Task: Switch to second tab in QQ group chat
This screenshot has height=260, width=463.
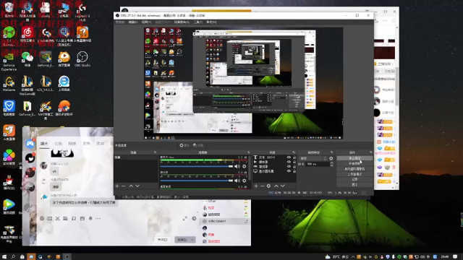Action: click(58, 143)
